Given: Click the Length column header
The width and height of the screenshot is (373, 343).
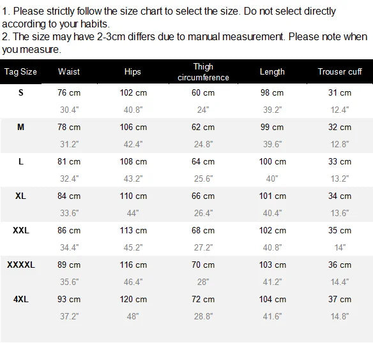Looking at the screenshot, I should point(272,72).
